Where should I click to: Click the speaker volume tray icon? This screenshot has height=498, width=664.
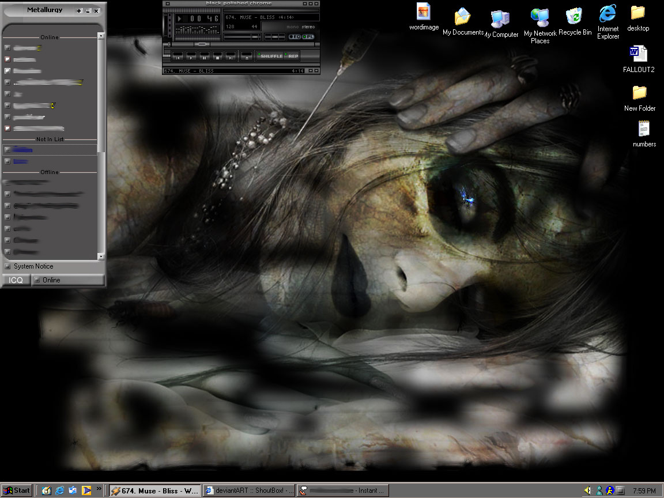pyautogui.click(x=587, y=491)
